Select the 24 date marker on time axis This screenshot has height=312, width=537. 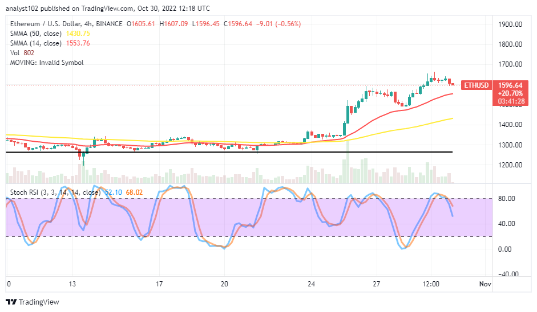(x=311, y=284)
